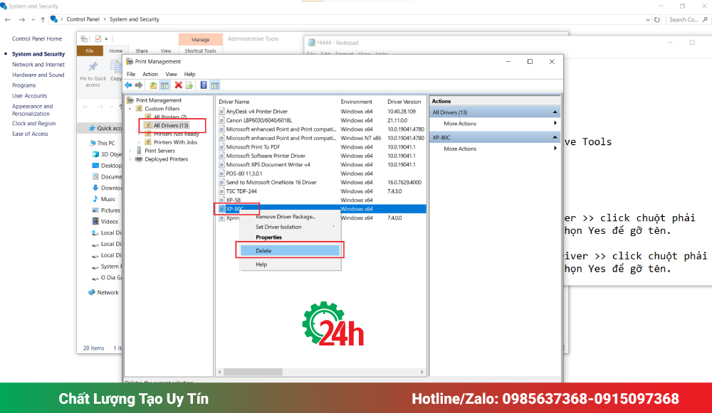Screen dimensions: 712x413
Task: Open the File menu in Print Management
Action: pyautogui.click(x=131, y=74)
